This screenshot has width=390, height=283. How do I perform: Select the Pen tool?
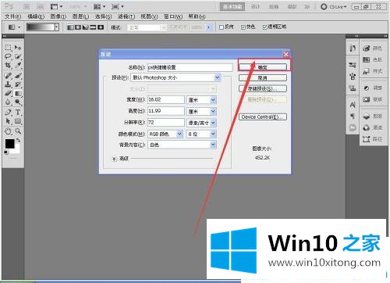8,113
